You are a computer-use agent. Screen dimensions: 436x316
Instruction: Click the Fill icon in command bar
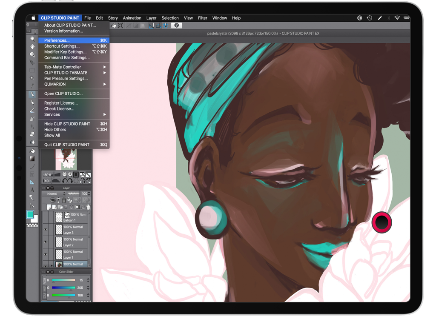coord(114,26)
